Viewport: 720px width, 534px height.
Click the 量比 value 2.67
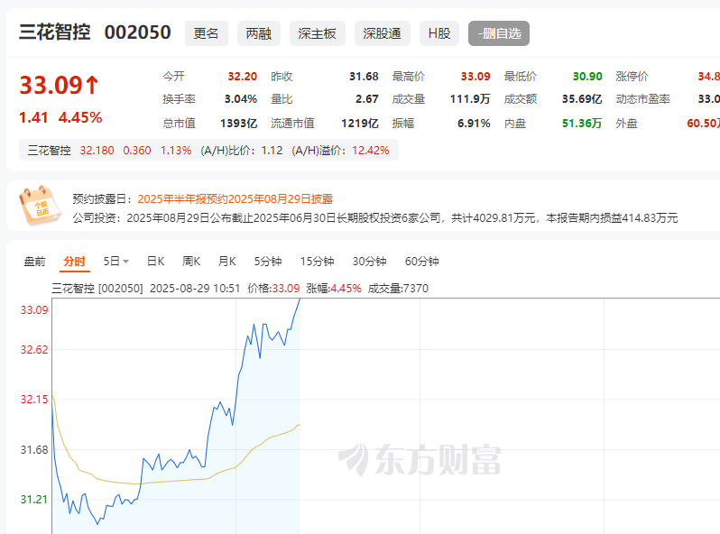(x=367, y=99)
